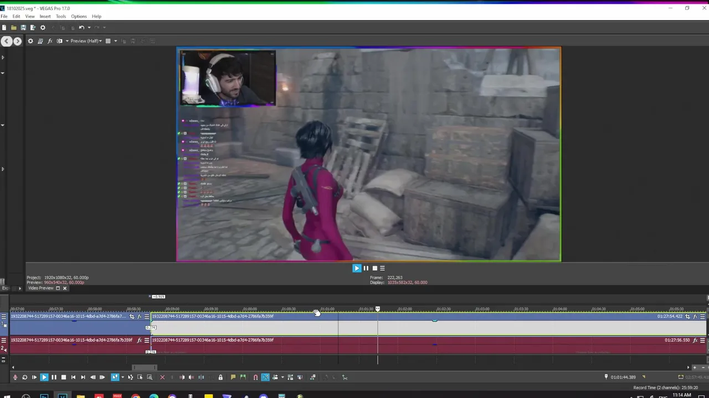This screenshot has width=709, height=398.
Task: Toggle the preview overlays grid icon
Action: [x=108, y=41]
